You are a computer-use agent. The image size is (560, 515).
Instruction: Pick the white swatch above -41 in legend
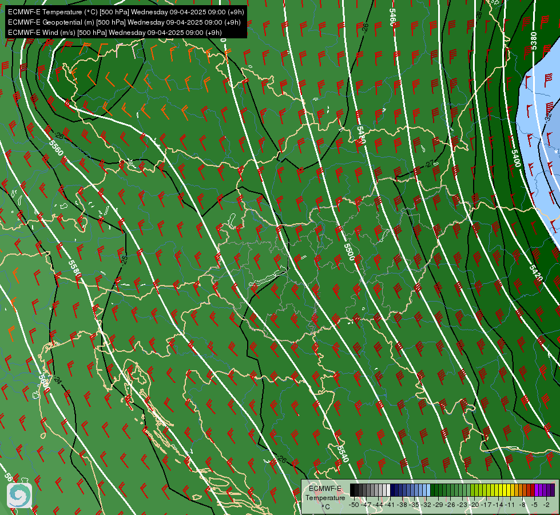388,490
